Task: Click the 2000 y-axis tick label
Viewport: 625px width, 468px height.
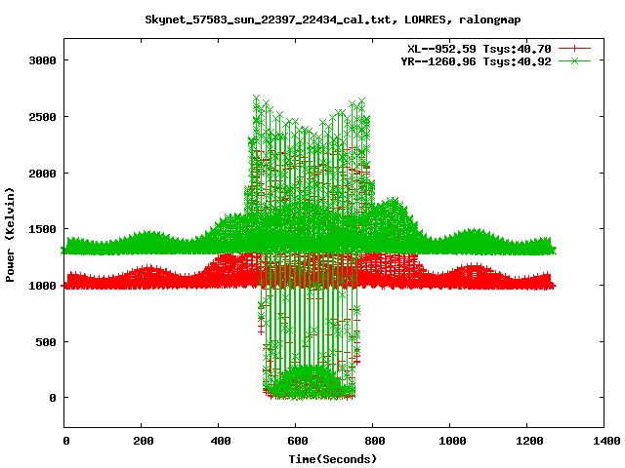Action: pos(42,174)
